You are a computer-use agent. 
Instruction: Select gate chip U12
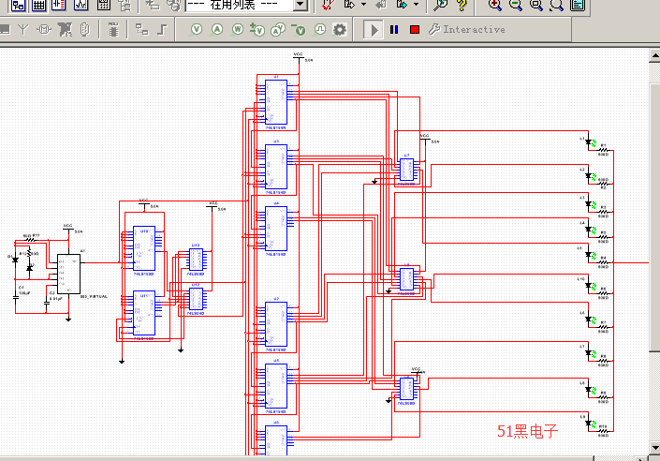pos(196,299)
